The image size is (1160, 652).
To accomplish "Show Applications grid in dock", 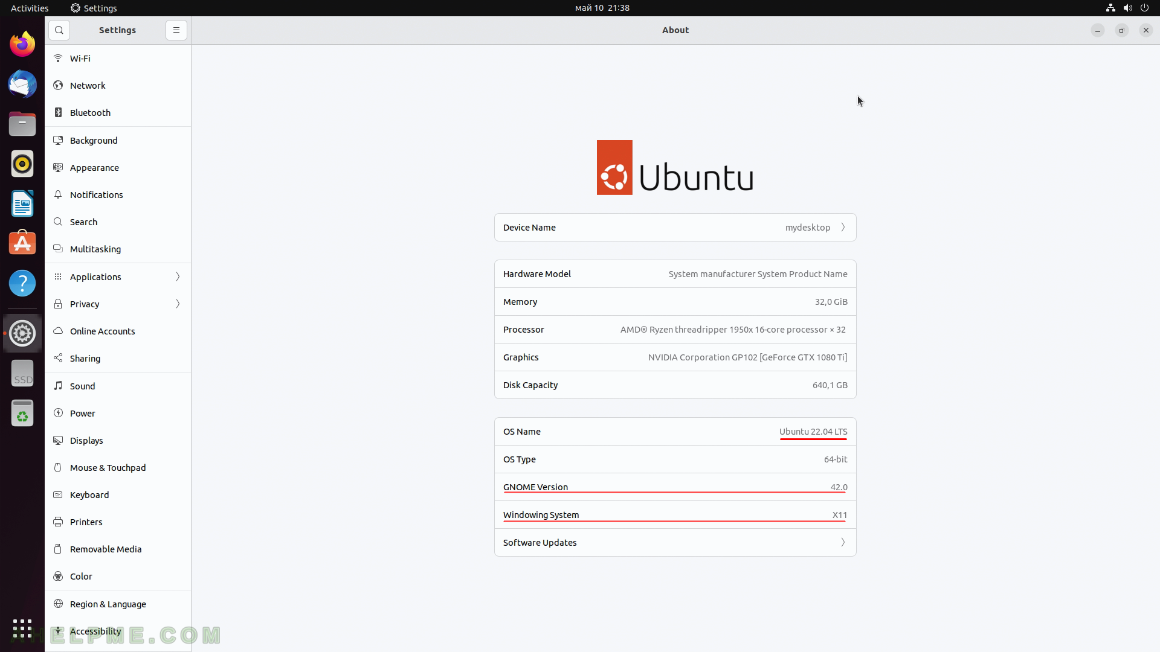I will [22, 628].
